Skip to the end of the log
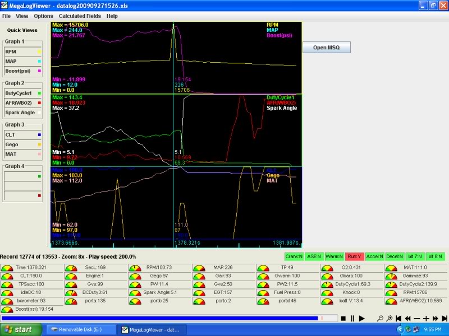 [x=445, y=318]
